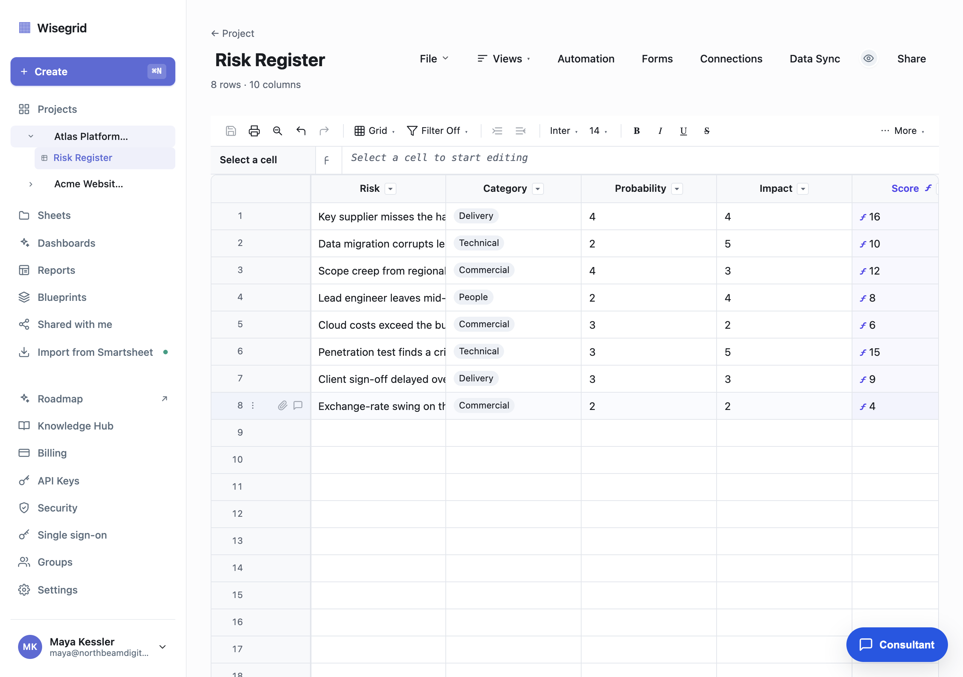This screenshot has width=963, height=677.
Task: Open the Consultant chat button
Action: pyautogui.click(x=897, y=644)
